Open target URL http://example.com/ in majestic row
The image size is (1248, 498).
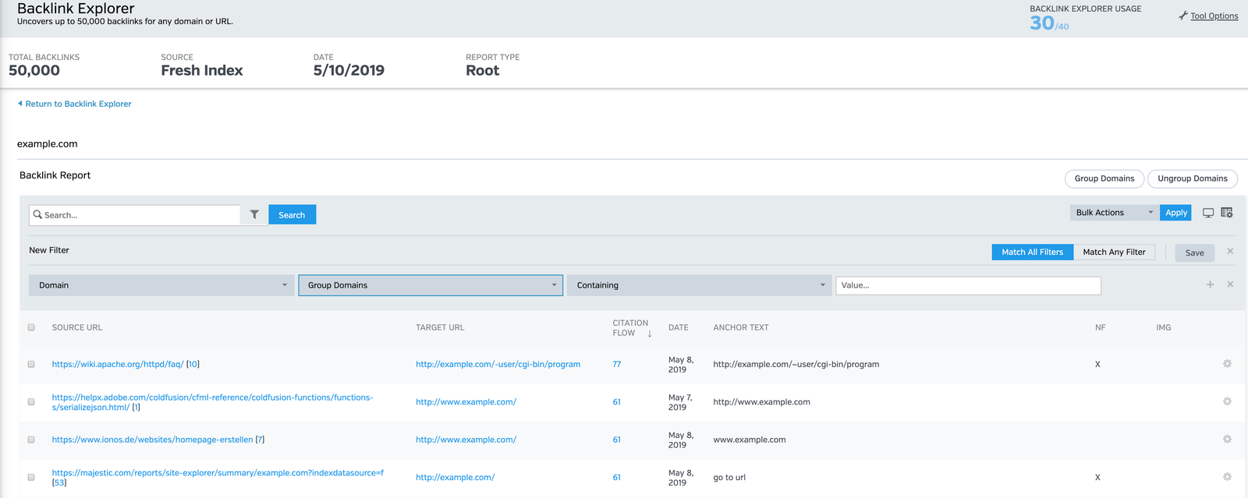pyautogui.click(x=455, y=477)
